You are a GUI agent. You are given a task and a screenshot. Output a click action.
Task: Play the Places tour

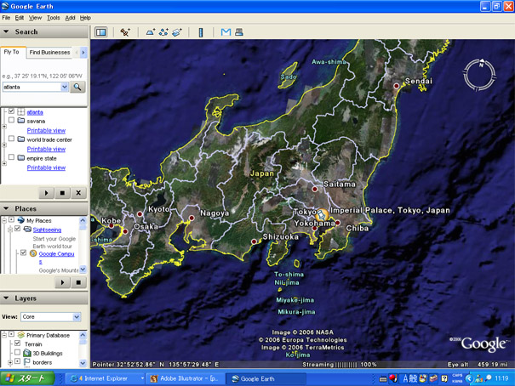(62, 282)
